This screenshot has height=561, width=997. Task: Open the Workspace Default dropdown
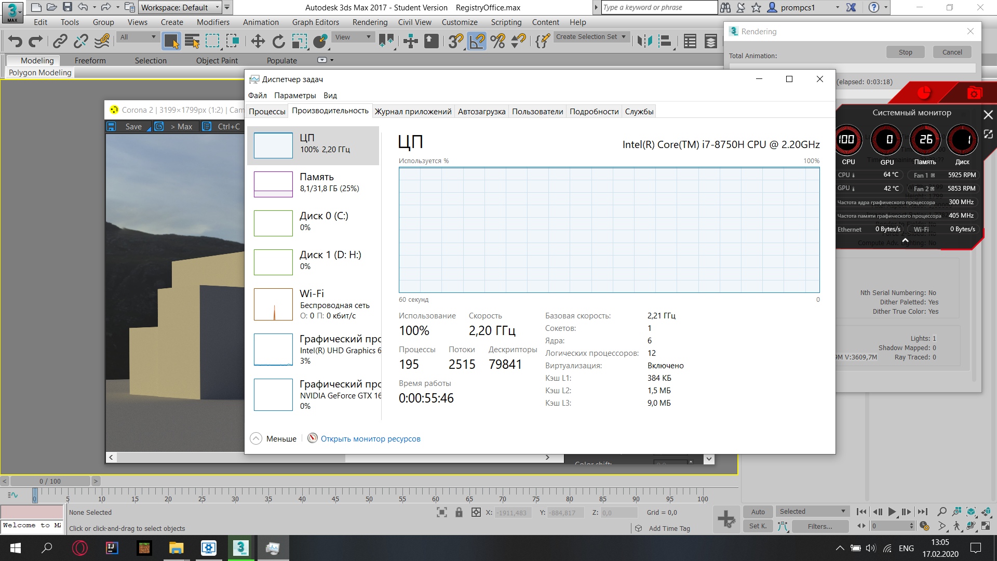180,7
